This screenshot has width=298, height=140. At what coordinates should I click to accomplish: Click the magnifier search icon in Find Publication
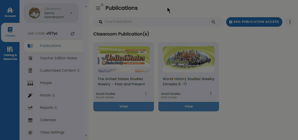(213, 22)
